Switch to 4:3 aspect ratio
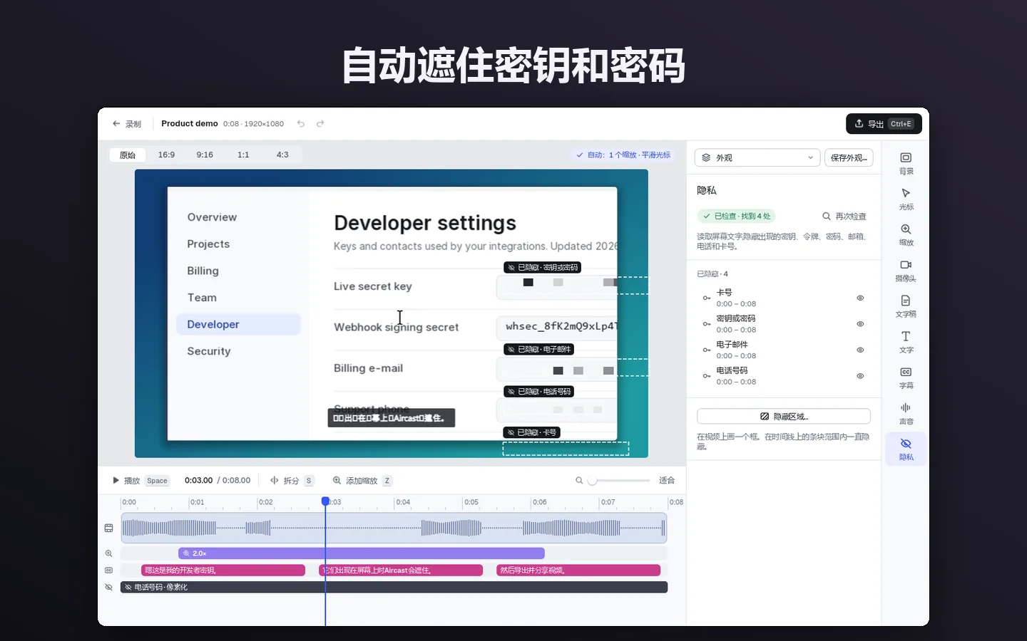Screen dimensions: 1027x641 pos(282,155)
